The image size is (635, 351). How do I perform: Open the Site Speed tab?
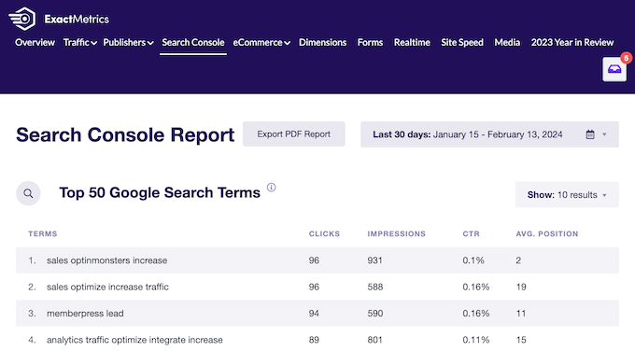[x=462, y=43]
